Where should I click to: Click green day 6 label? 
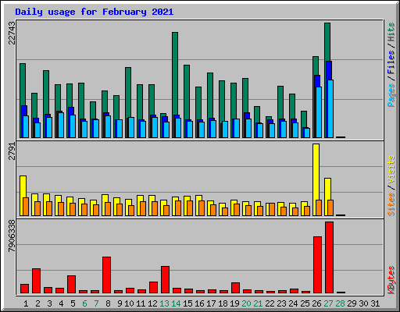point(84,303)
